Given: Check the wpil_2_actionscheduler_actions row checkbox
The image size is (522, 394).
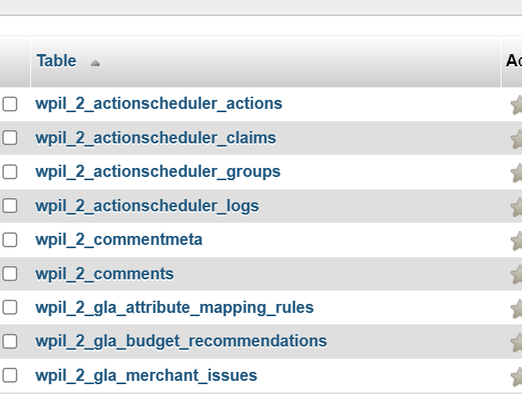Looking at the screenshot, I should [10, 104].
